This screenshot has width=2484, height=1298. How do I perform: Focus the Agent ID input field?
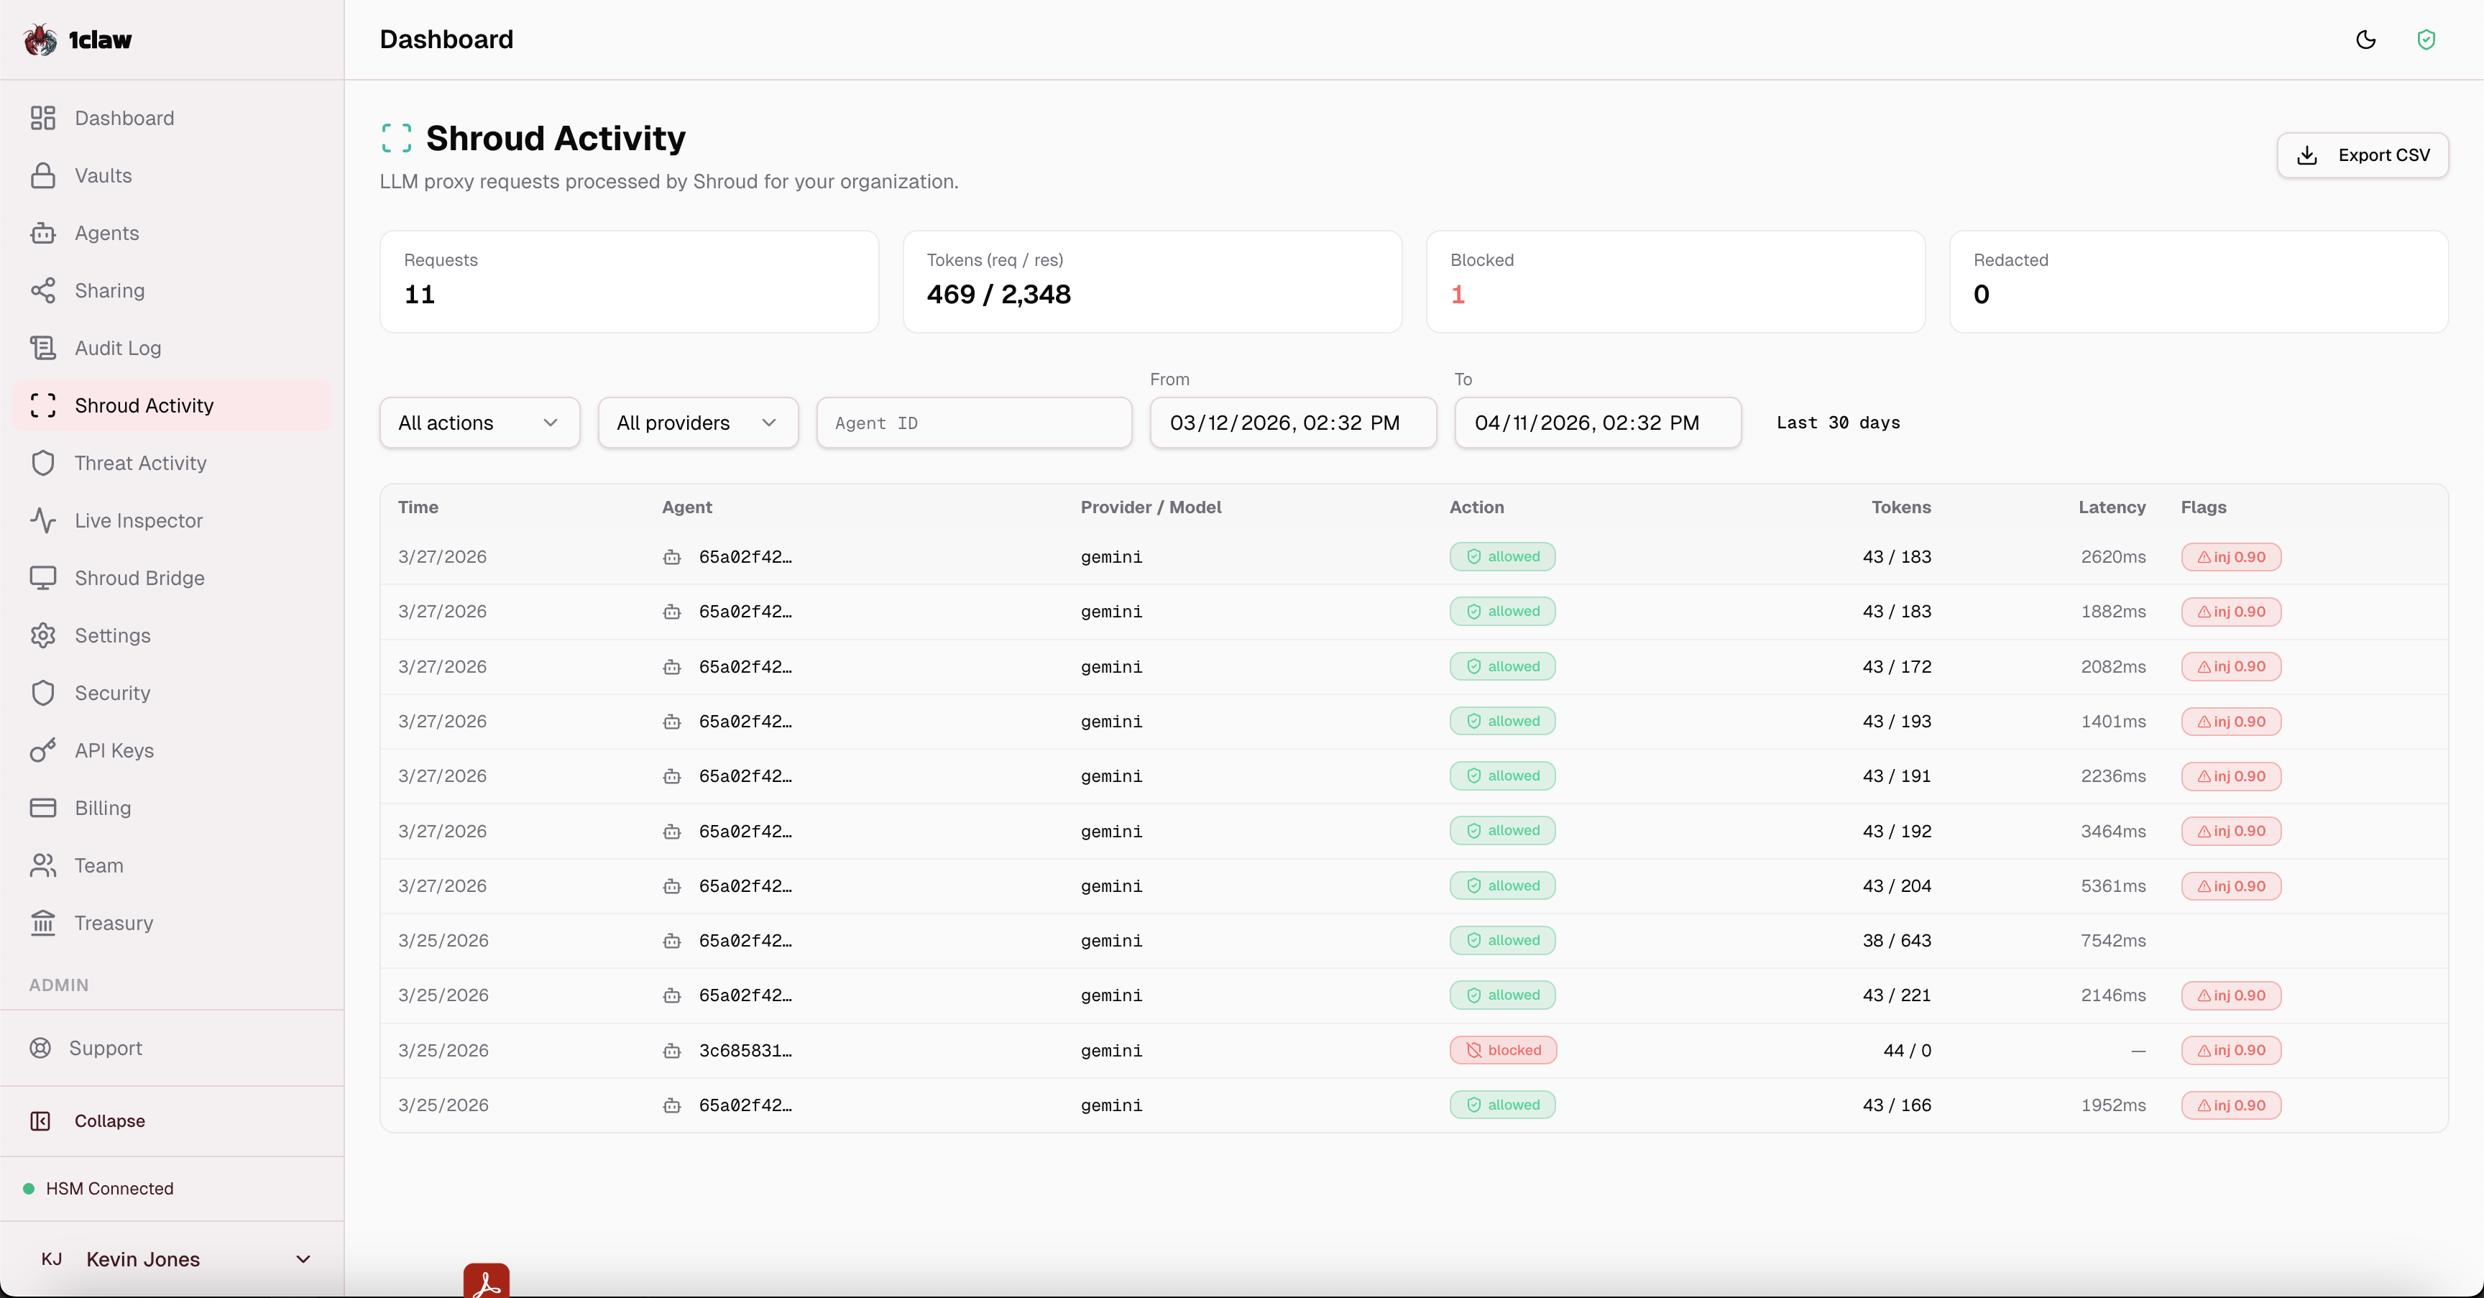[x=973, y=423]
